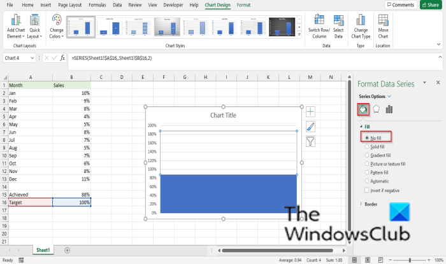Expand the Border section
This screenshot has width=446, height=264.
[361, 204]
